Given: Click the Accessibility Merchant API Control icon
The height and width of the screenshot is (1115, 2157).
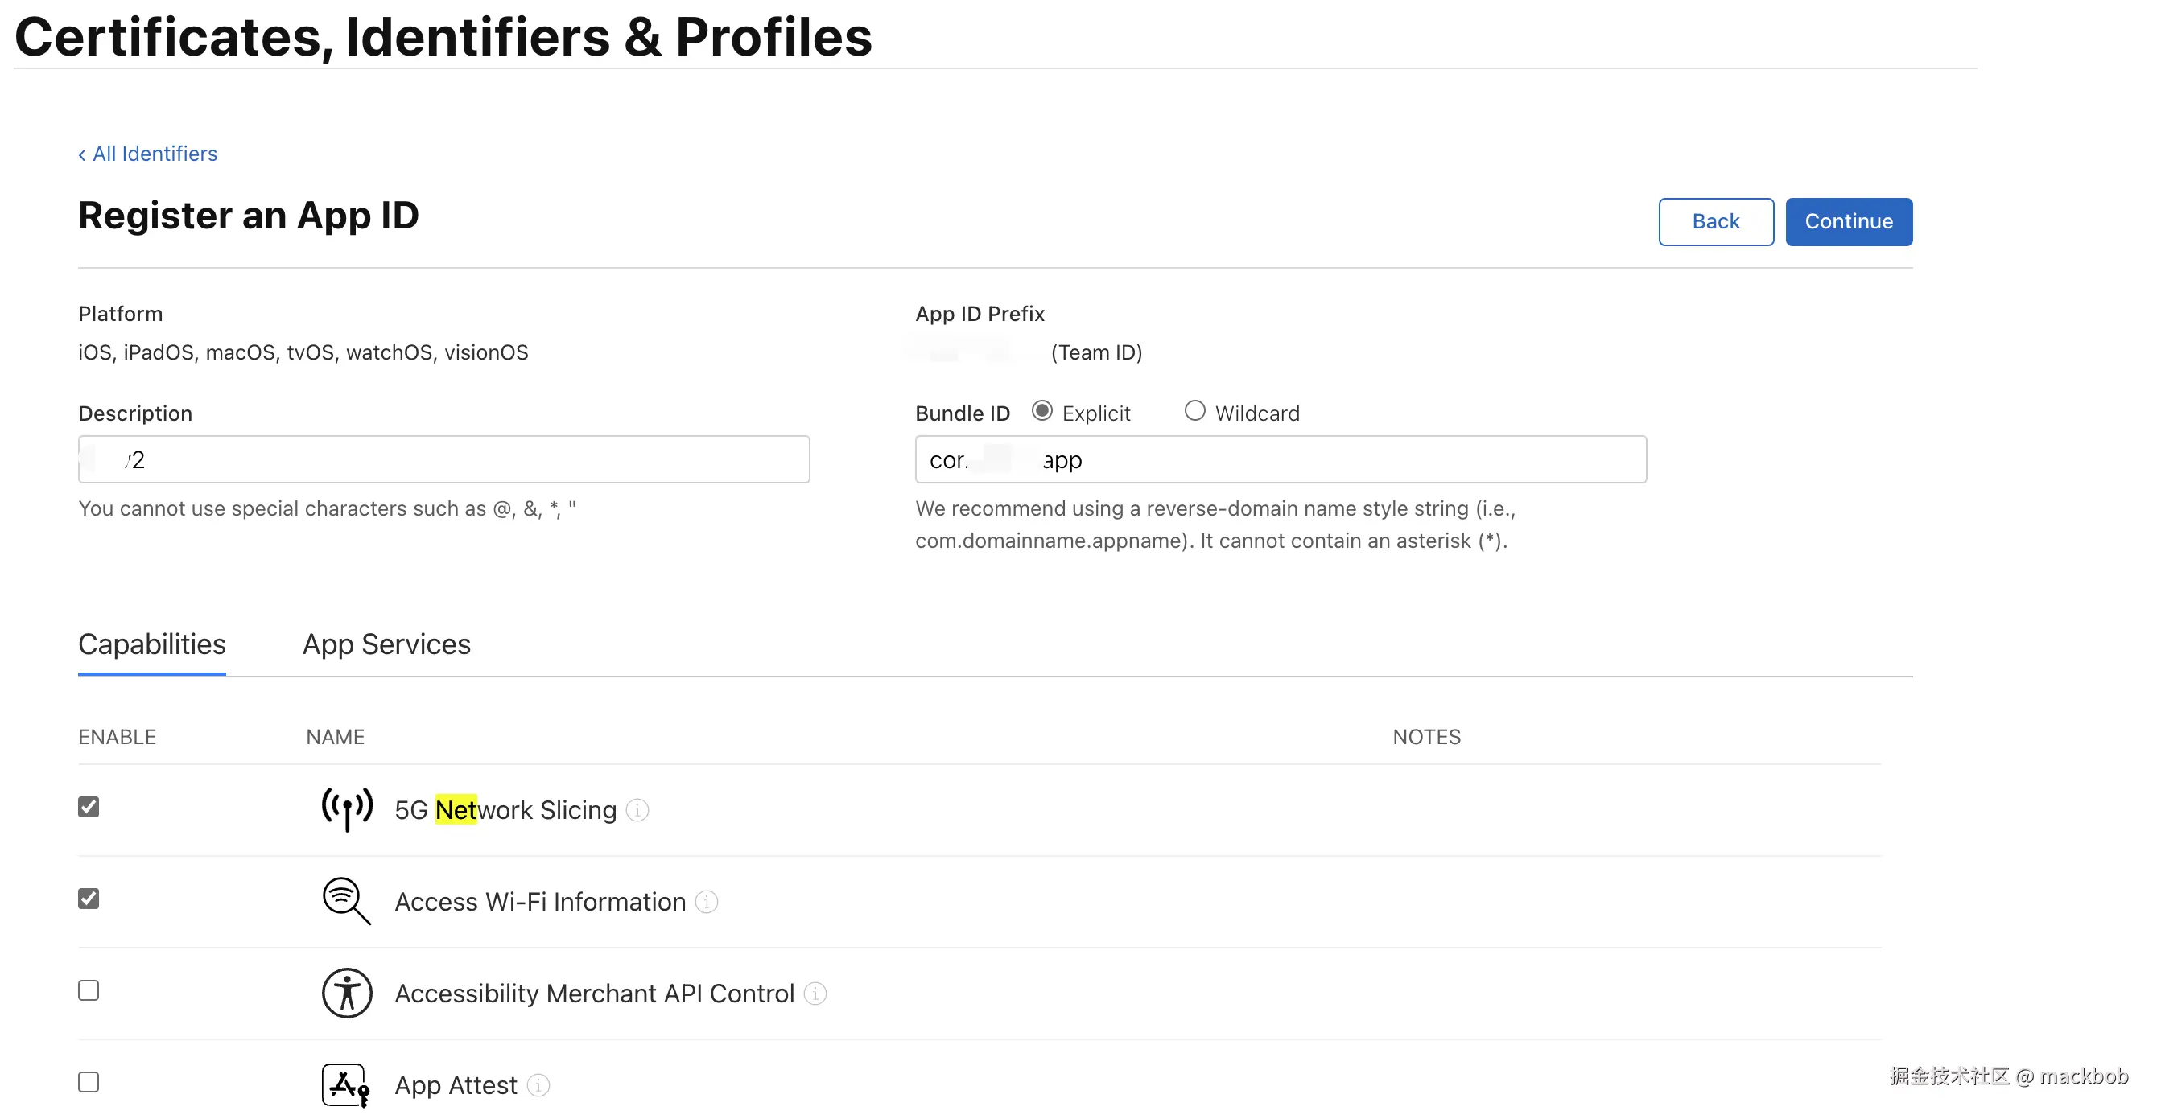Looking at the screenshot, I should coord(347,993).
